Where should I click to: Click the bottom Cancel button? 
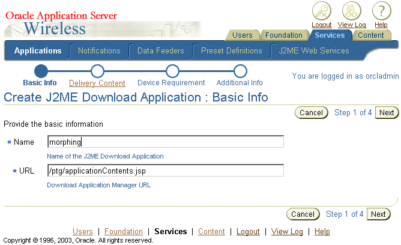(x=303, y=214)
